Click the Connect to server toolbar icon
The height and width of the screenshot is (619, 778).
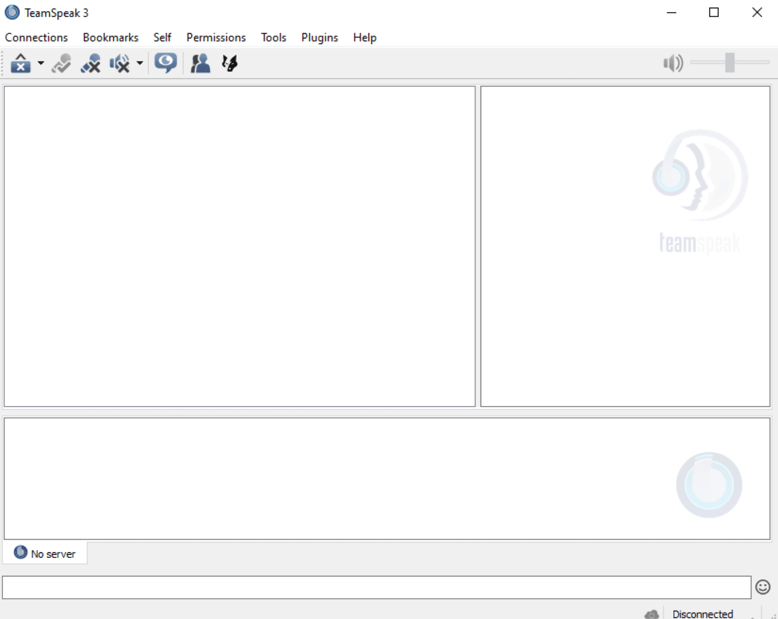click(x=21, y=63)
